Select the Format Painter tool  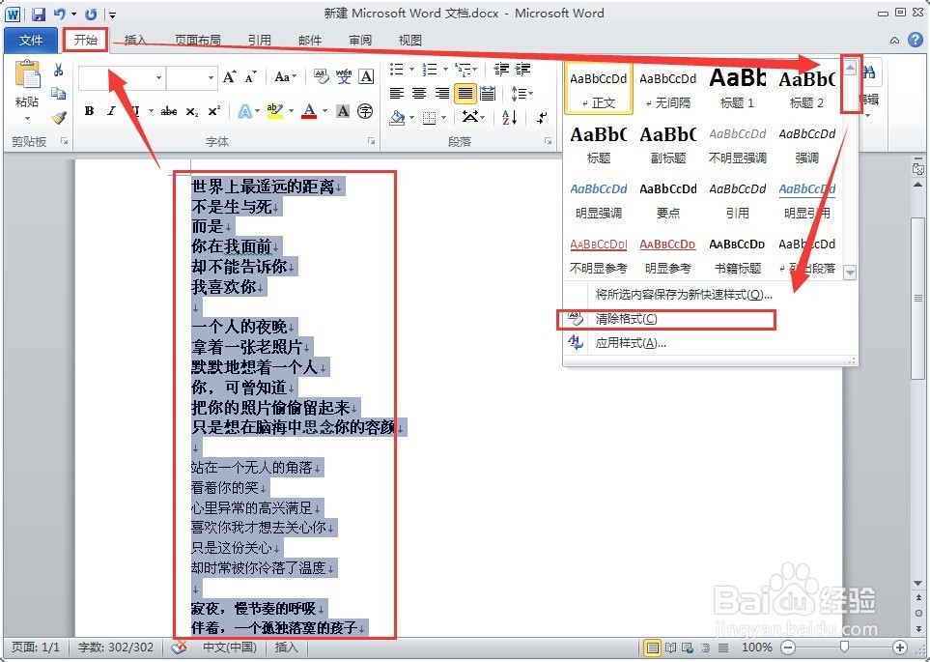pos(60,116)
